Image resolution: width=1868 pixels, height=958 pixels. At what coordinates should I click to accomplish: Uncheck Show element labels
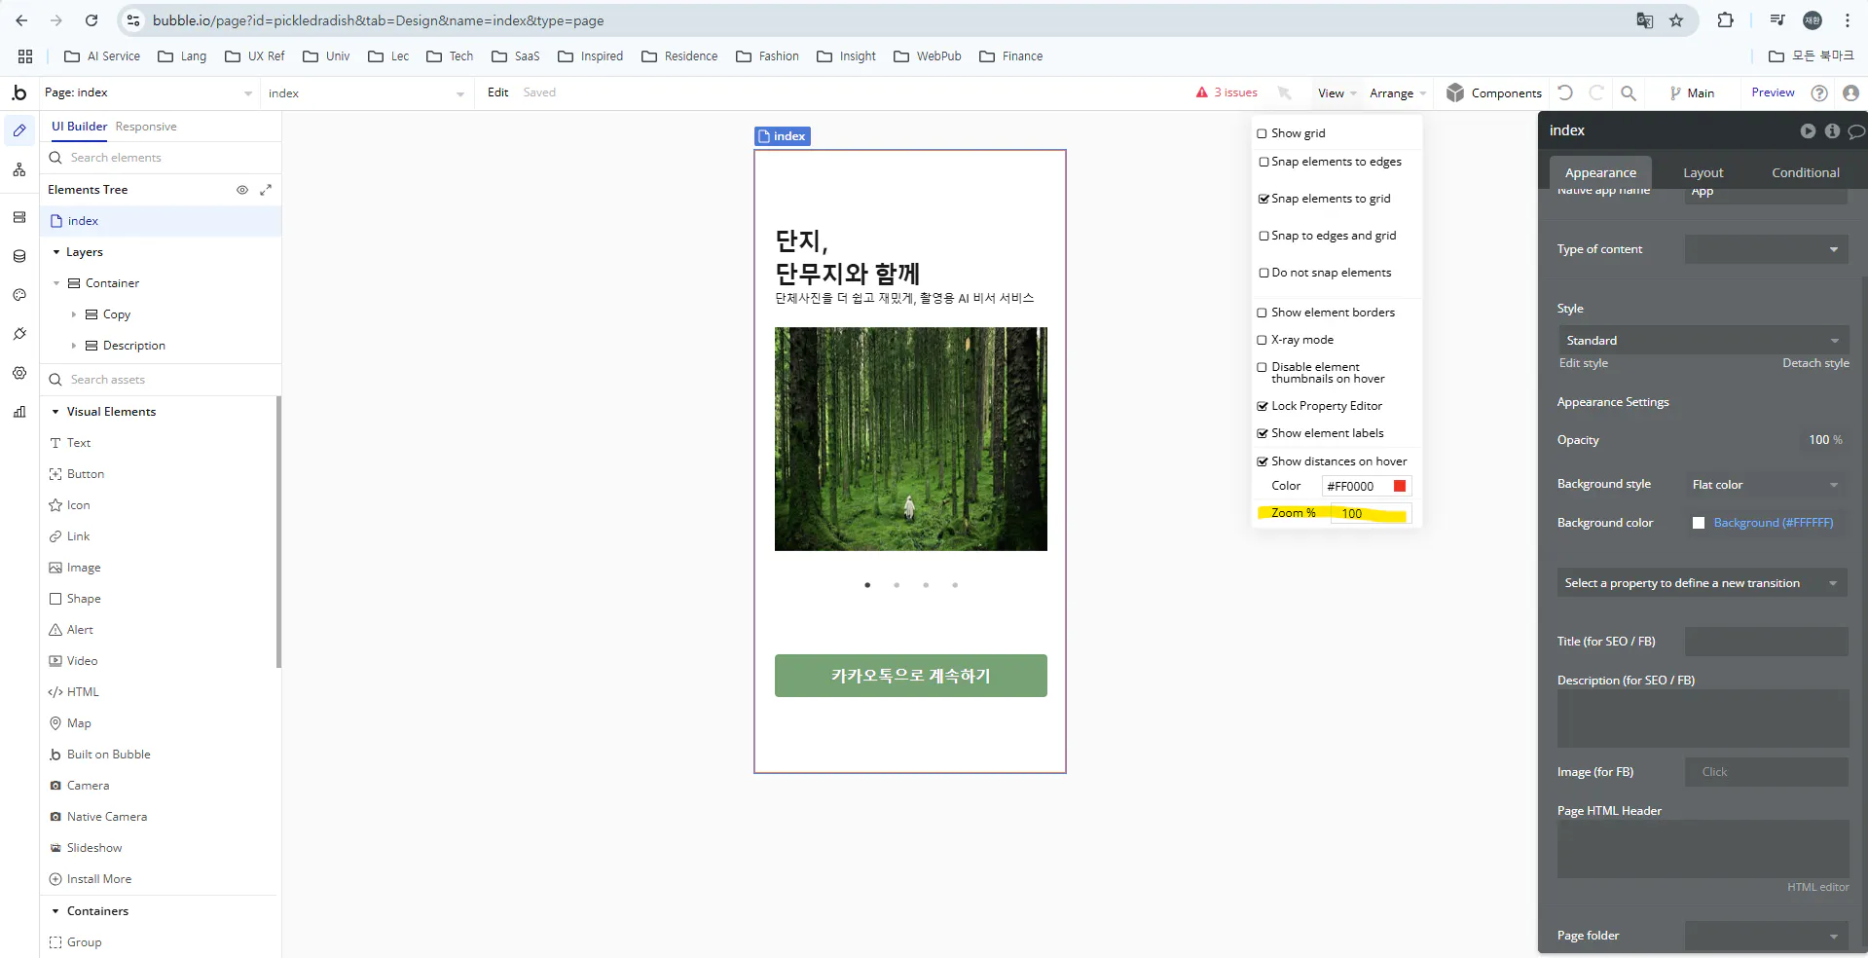[1263, 433]
